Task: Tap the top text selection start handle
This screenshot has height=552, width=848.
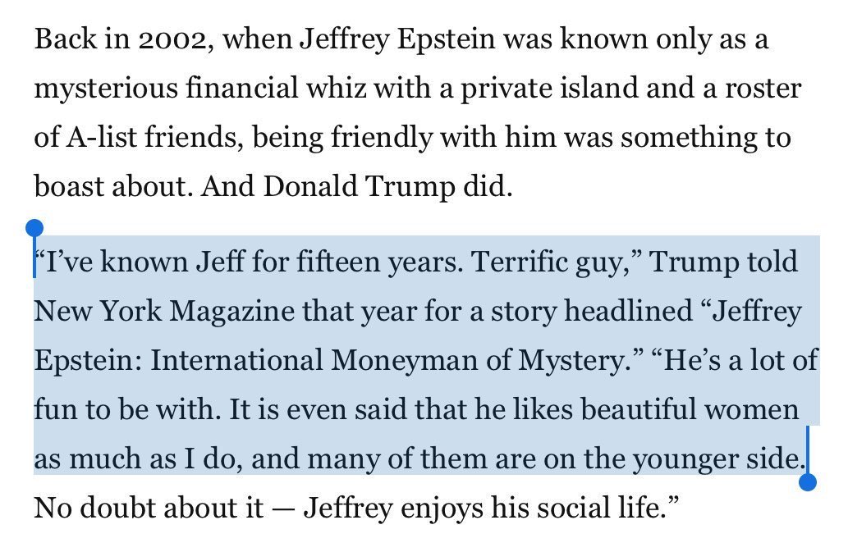Action: click(34, 228)
